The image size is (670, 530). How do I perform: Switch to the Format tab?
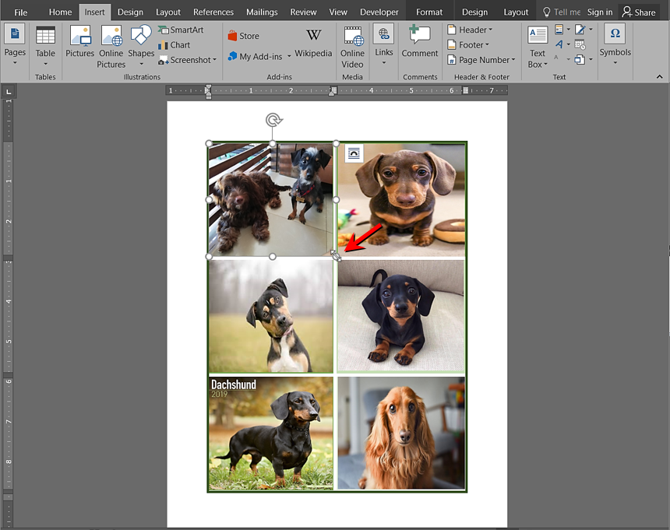pyautogui.click(x=429, y=12)
